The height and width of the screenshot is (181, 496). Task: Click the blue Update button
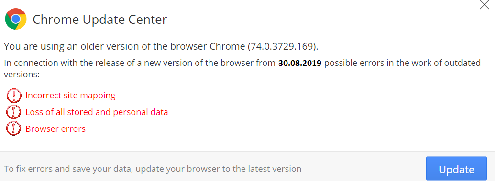(456, 169)
